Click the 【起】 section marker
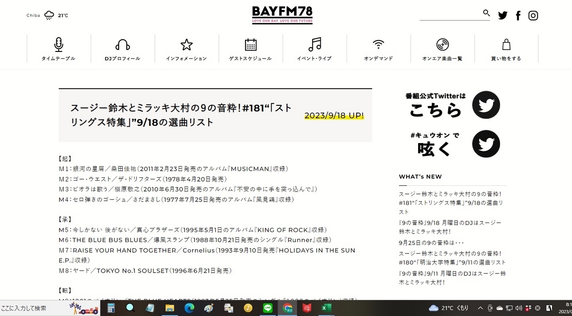This screenshot has height=316, width=572. (x=65, y=158)
